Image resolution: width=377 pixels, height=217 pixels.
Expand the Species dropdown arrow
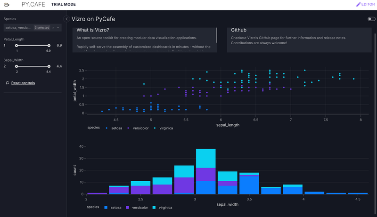(57, 28)
